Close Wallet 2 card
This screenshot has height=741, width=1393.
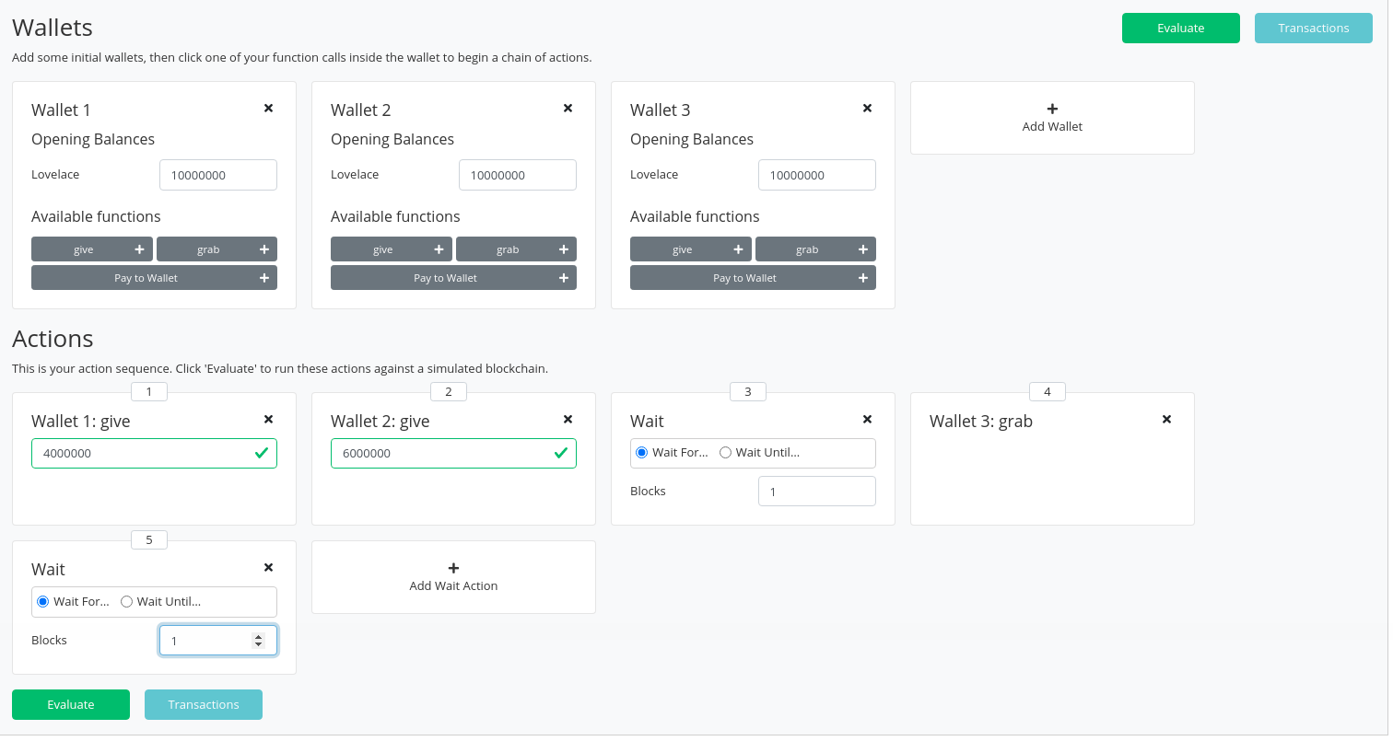568,109
